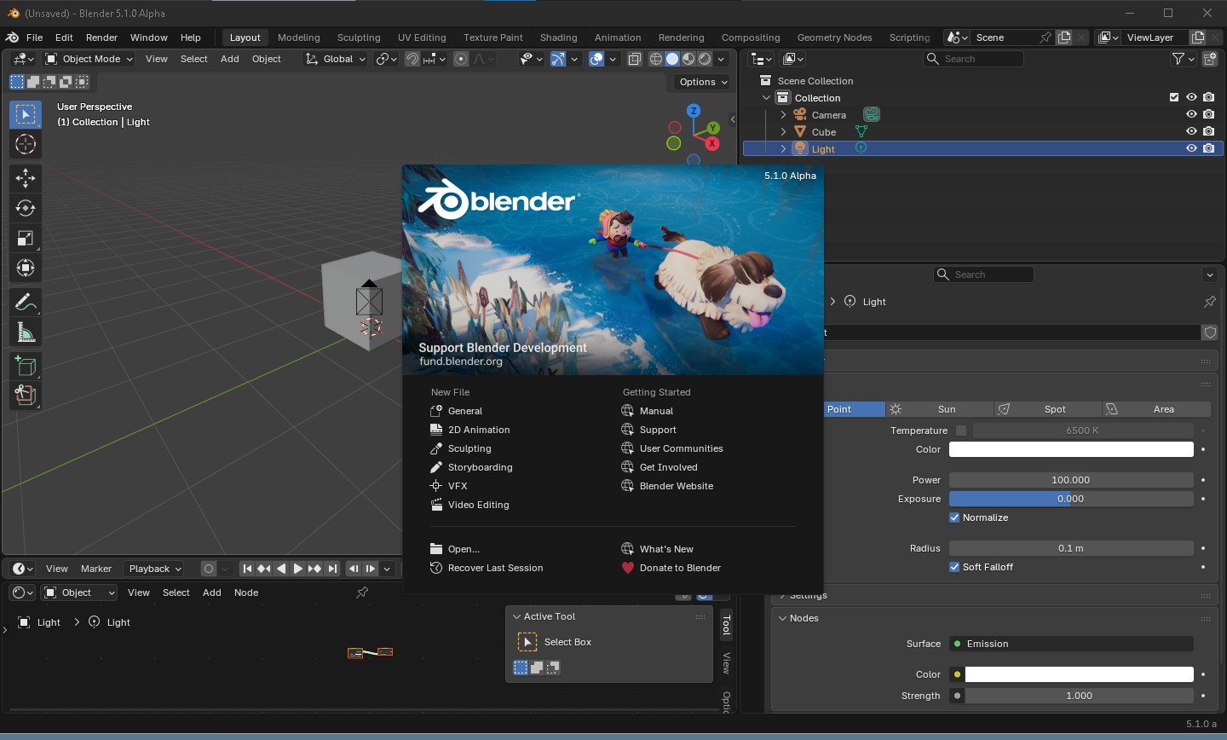Image resolution: width=1227 pixels, height=740 pixels.
Task: Hide the Cube in the viewport
Action: [x=1192, y=131]
